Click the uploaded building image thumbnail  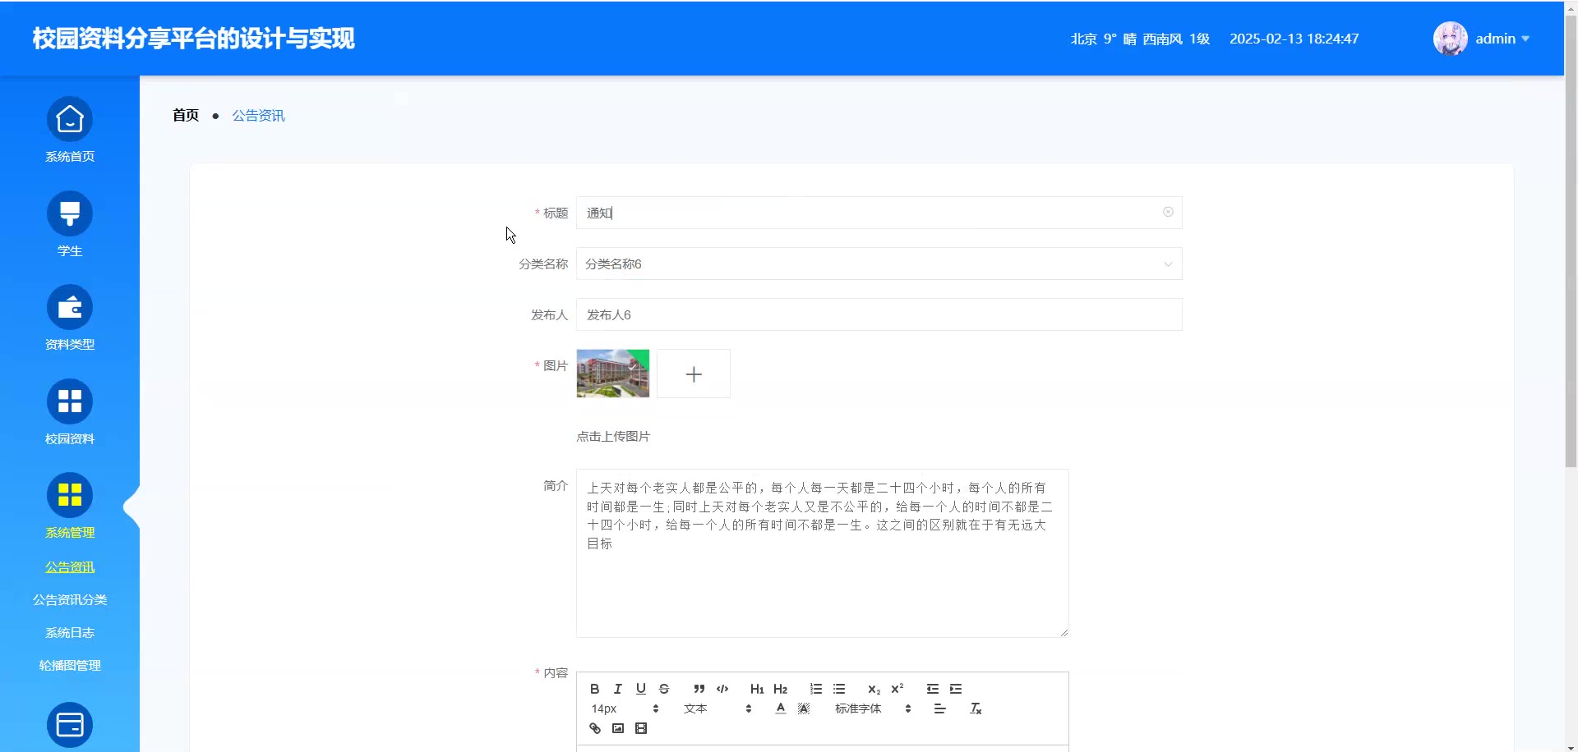[x=613, y=374]
